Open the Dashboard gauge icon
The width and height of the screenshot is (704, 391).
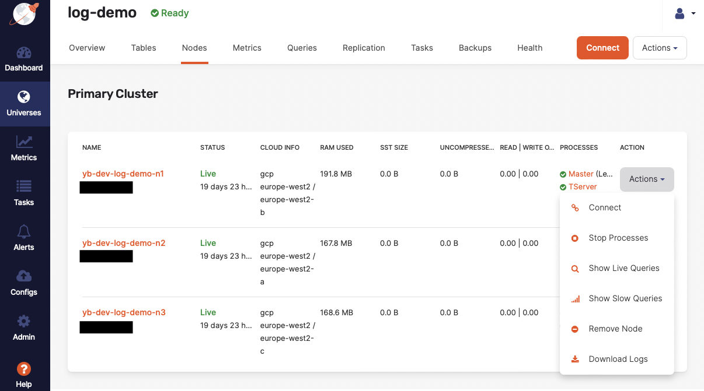point(24,53)
